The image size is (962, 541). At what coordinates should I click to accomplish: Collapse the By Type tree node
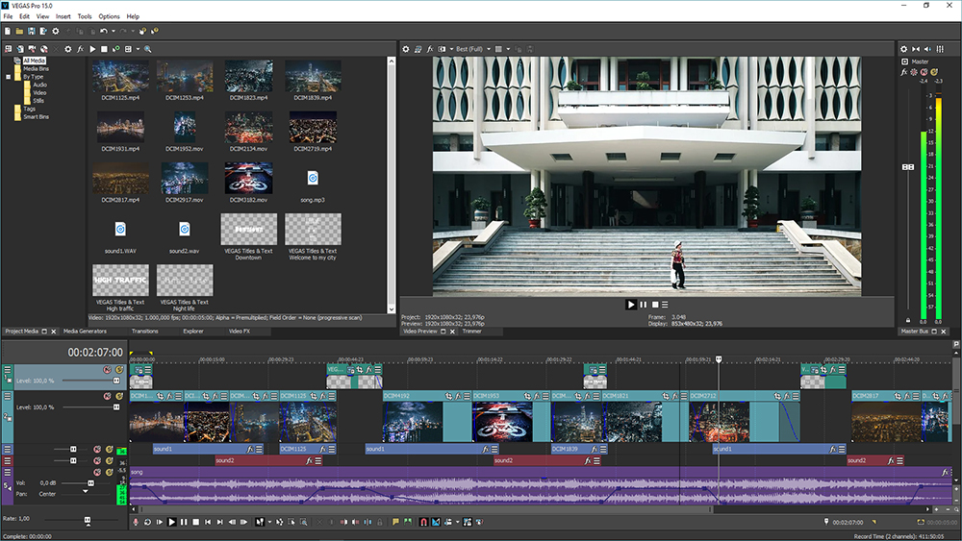(8, 77)
